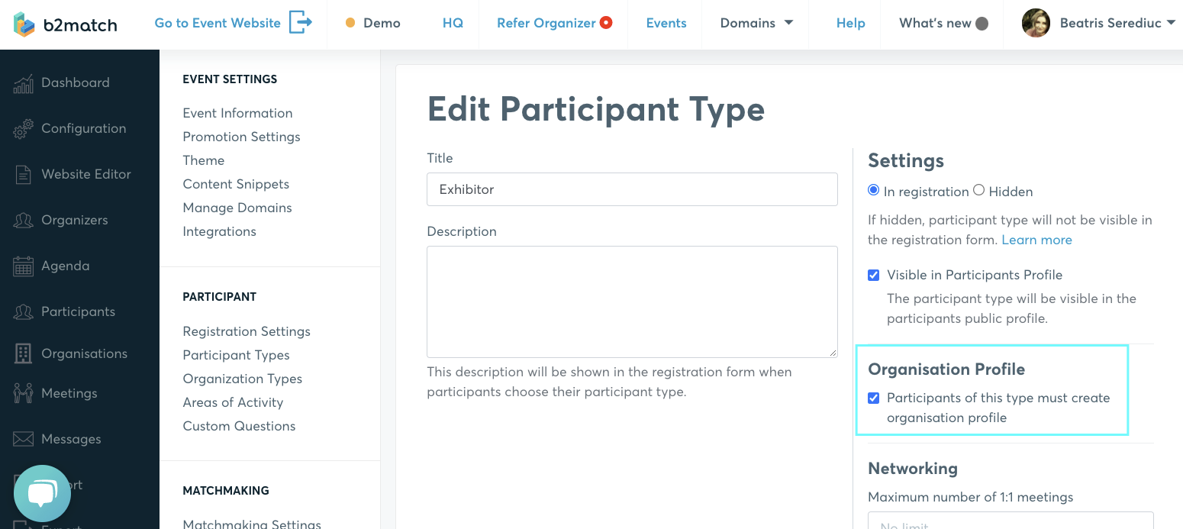Open Integrations settings
The image size is (1183, 529).
(219, 231)
